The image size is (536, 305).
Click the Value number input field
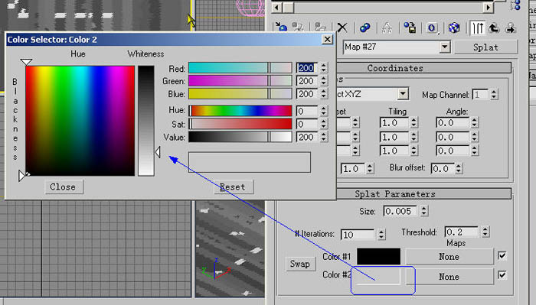(307, 137)
